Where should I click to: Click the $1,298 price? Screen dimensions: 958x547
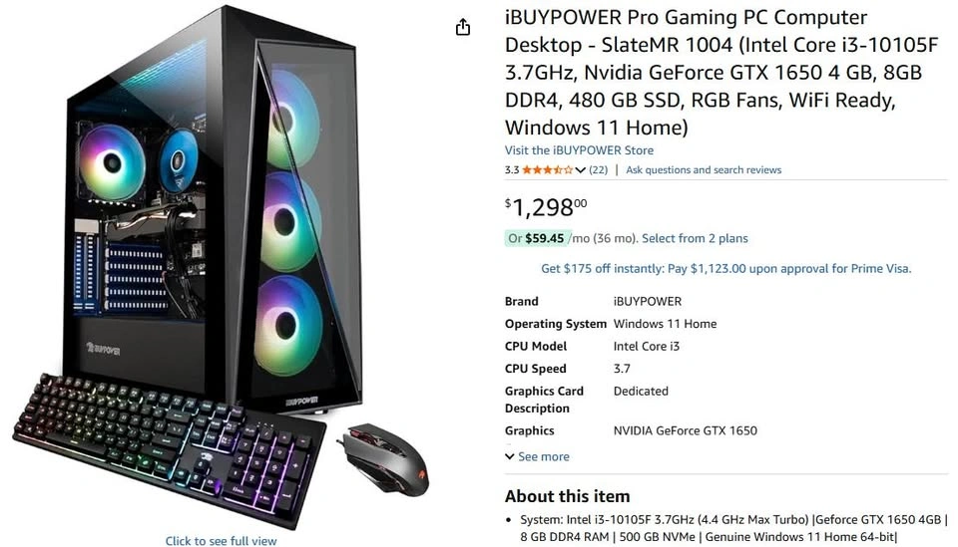546,207
